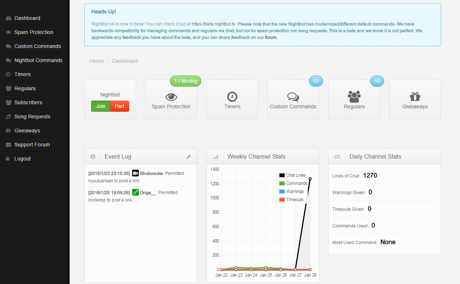The image size is (460, 284).
Task: Click the green Commands legend swatch
Action: click(282, 183)
